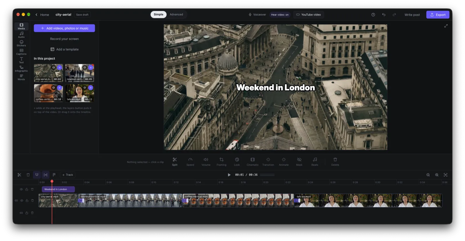Add a marker flag to the timeline

click(x=54, y=175)
